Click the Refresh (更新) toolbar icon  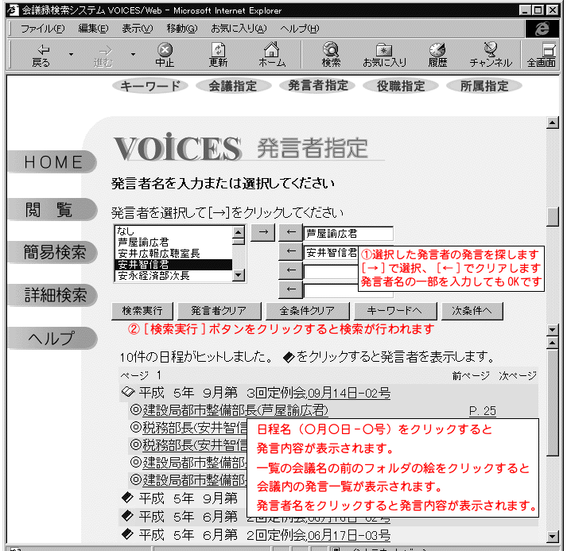218,54
